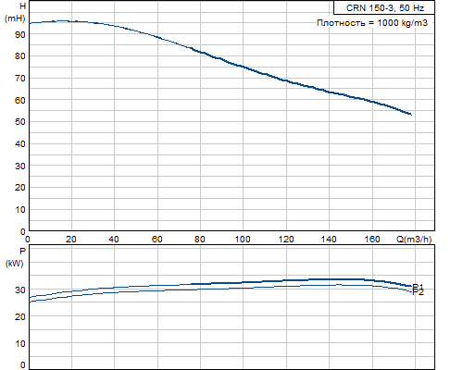Click the 90 tick on head axis

click(20, 34)
